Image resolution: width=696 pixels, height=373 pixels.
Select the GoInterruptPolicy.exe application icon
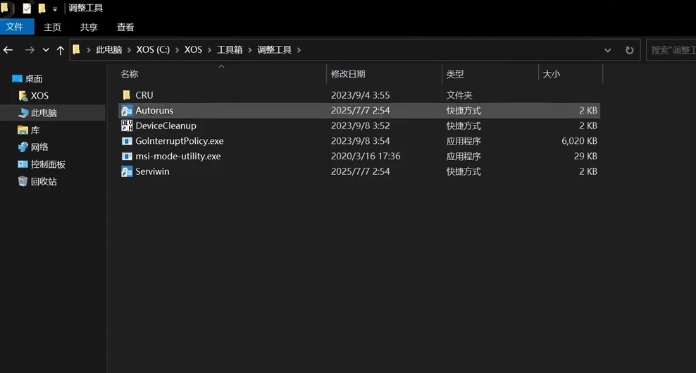127,141
